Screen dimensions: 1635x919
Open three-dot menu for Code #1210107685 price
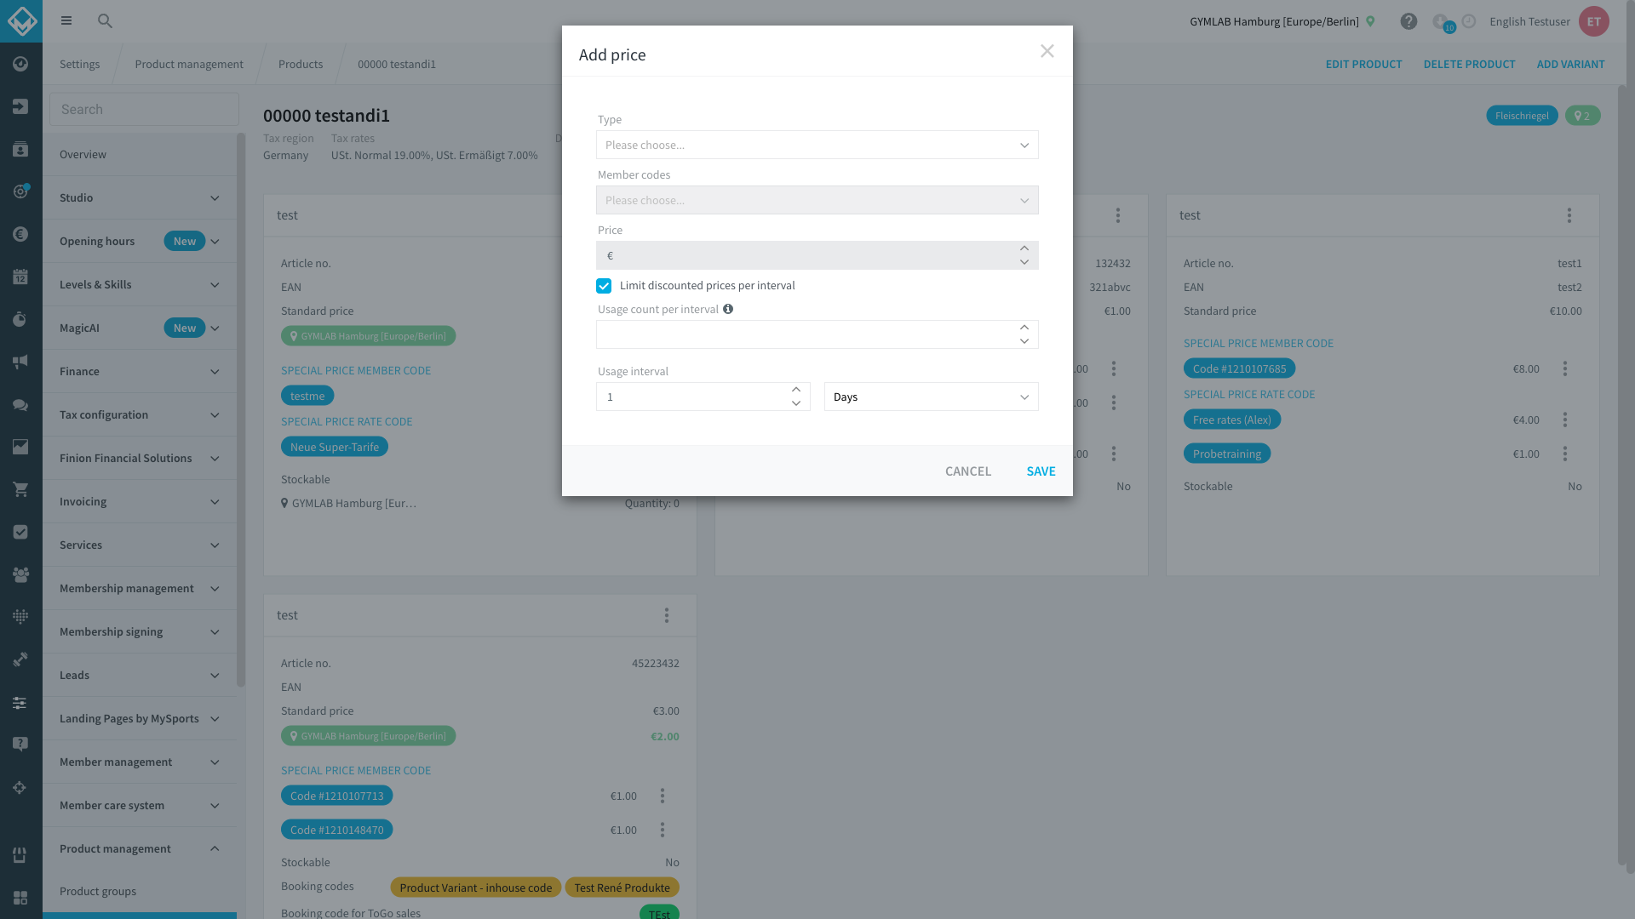1564,368
